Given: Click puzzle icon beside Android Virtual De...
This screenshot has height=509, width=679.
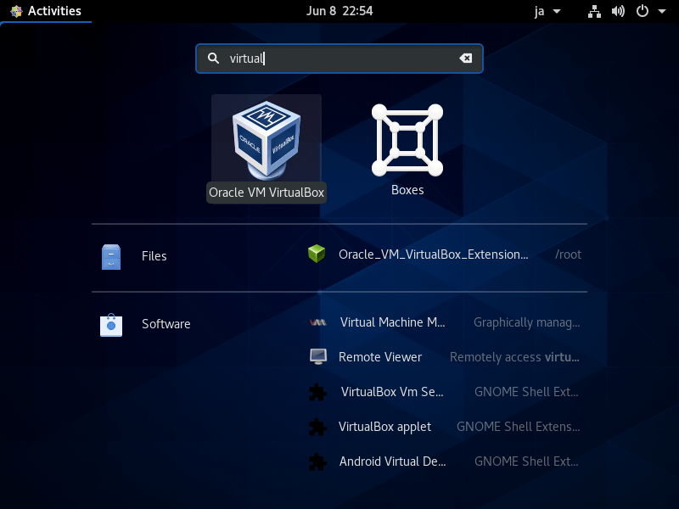Looking at the screenshot, I should coord(318,461).
